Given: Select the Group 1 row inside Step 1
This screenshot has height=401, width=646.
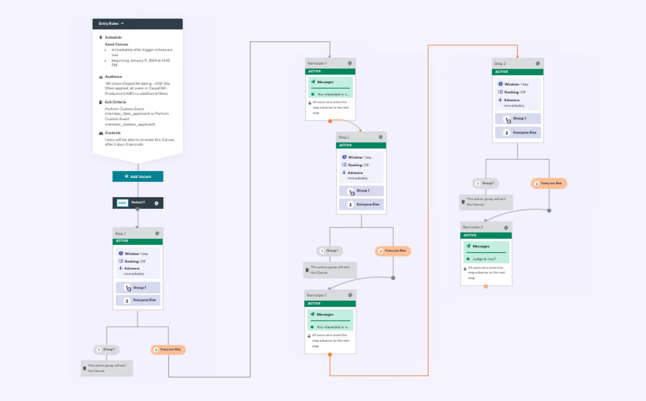Looking at the screenshot, I should click(138, 288).
